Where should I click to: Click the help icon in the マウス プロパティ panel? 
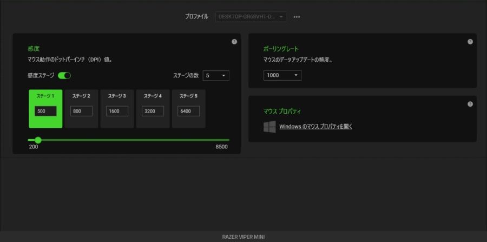470,104
